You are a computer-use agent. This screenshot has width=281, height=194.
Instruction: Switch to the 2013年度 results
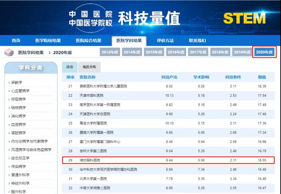[110, 52]
